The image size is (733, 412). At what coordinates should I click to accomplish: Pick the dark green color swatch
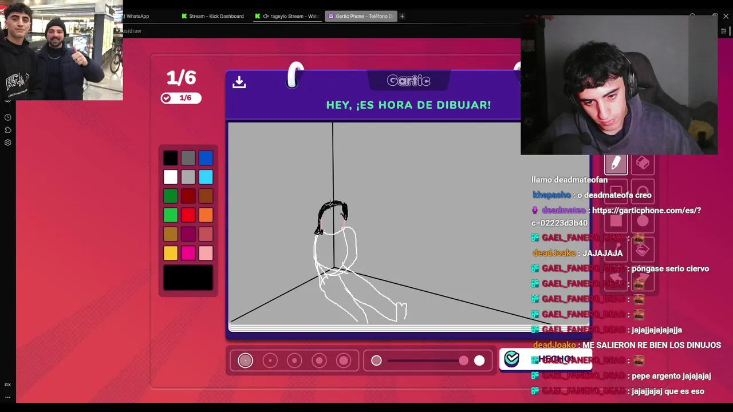[171, 196]
